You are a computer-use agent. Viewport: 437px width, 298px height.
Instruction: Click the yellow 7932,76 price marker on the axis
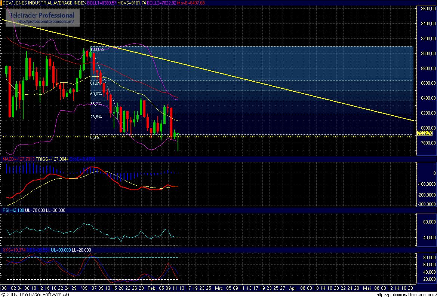424,133
